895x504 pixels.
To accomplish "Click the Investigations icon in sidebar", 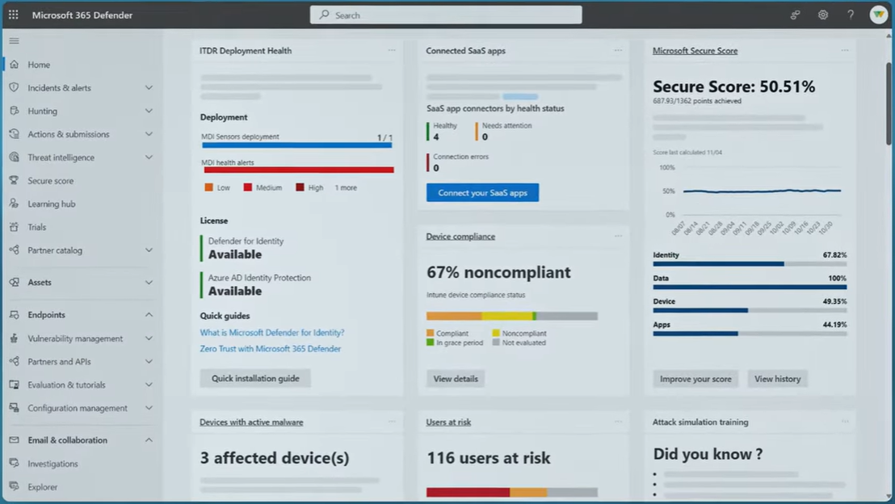I will 15,464.
